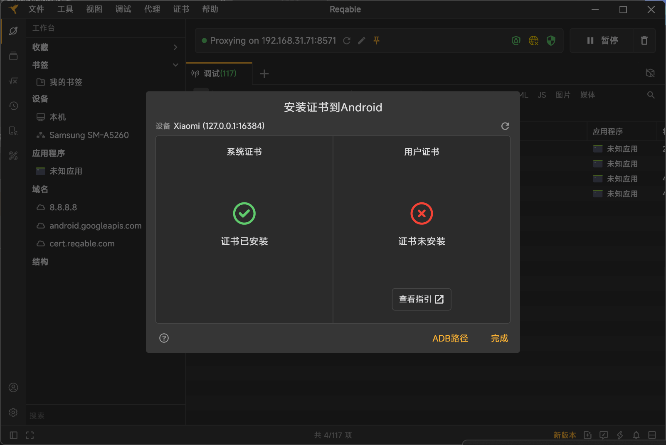Viewport: 666px width, 445px height.
Task: Open the 工具 menu
Action: point(65,9)
